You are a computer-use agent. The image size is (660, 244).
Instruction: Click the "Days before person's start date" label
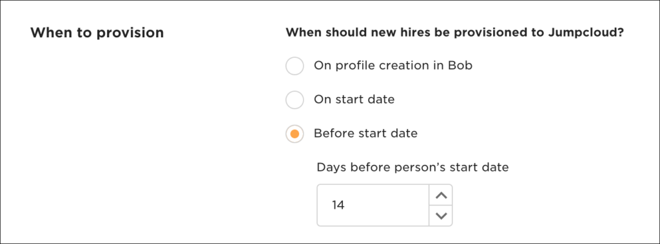[x=412, y=168]
